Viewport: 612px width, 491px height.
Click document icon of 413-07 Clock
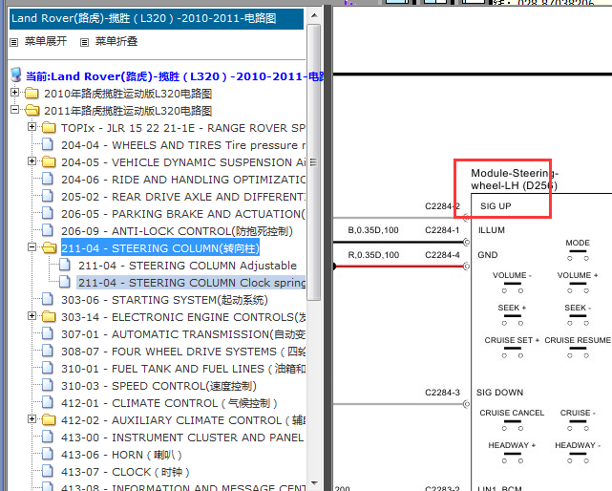coord(48,471)
